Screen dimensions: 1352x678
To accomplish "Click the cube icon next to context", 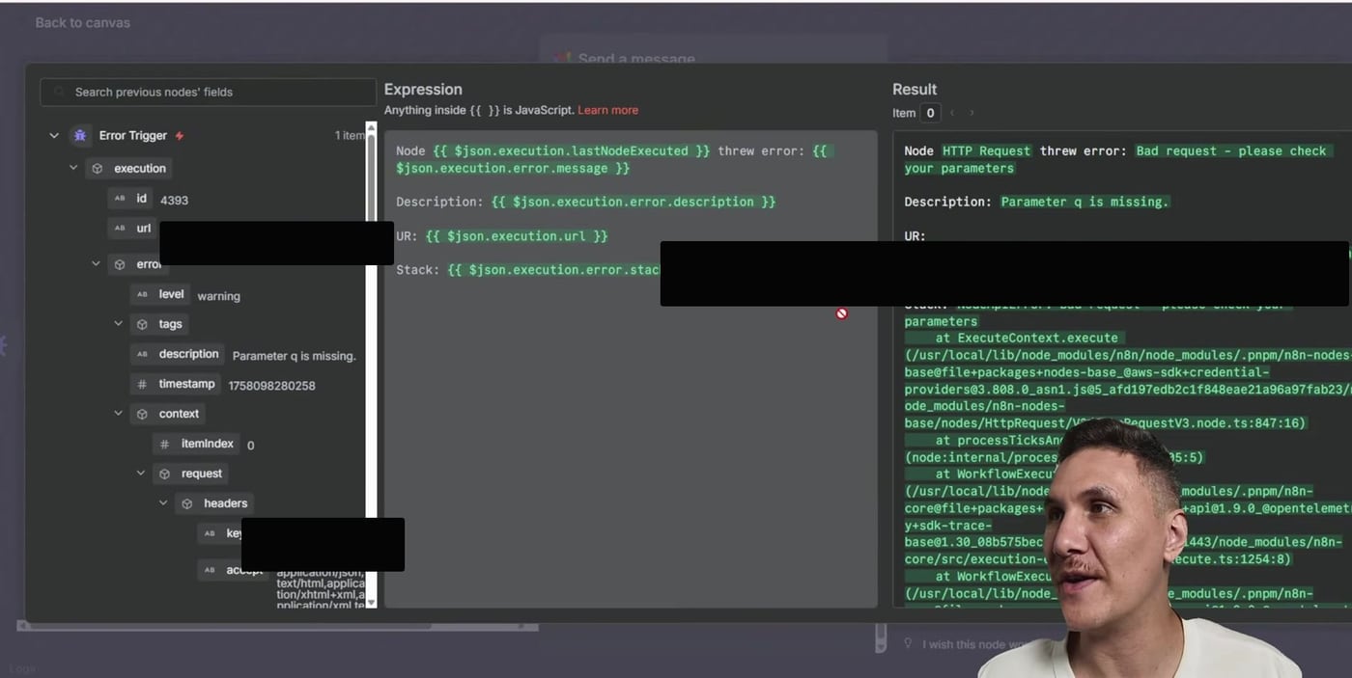I will pos(142,415).
